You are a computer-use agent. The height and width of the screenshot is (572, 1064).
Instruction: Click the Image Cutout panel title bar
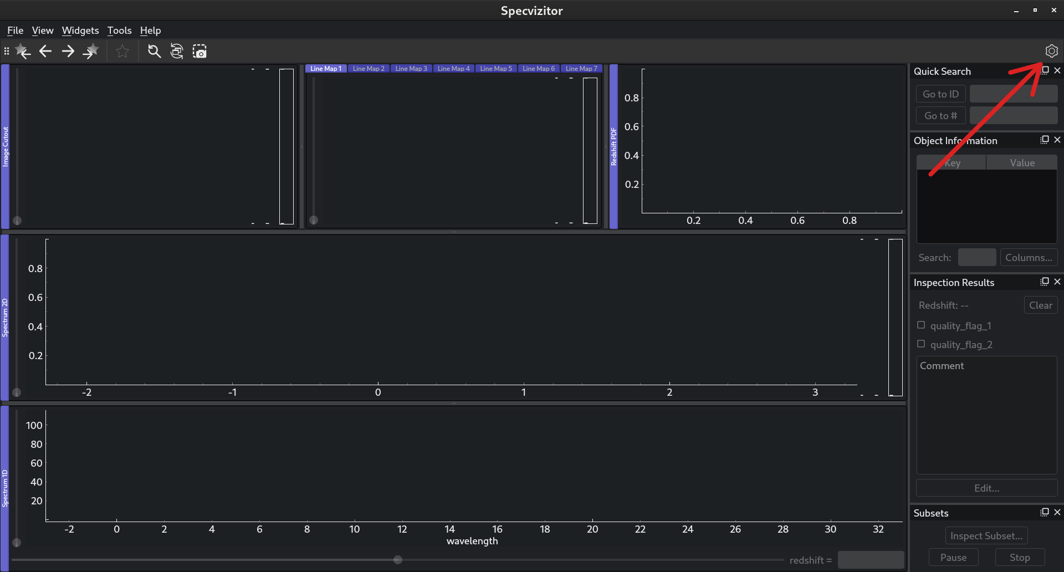point(6,147)
